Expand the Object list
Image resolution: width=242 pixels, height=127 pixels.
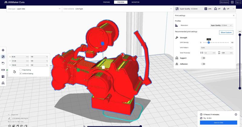coord(13,115)
